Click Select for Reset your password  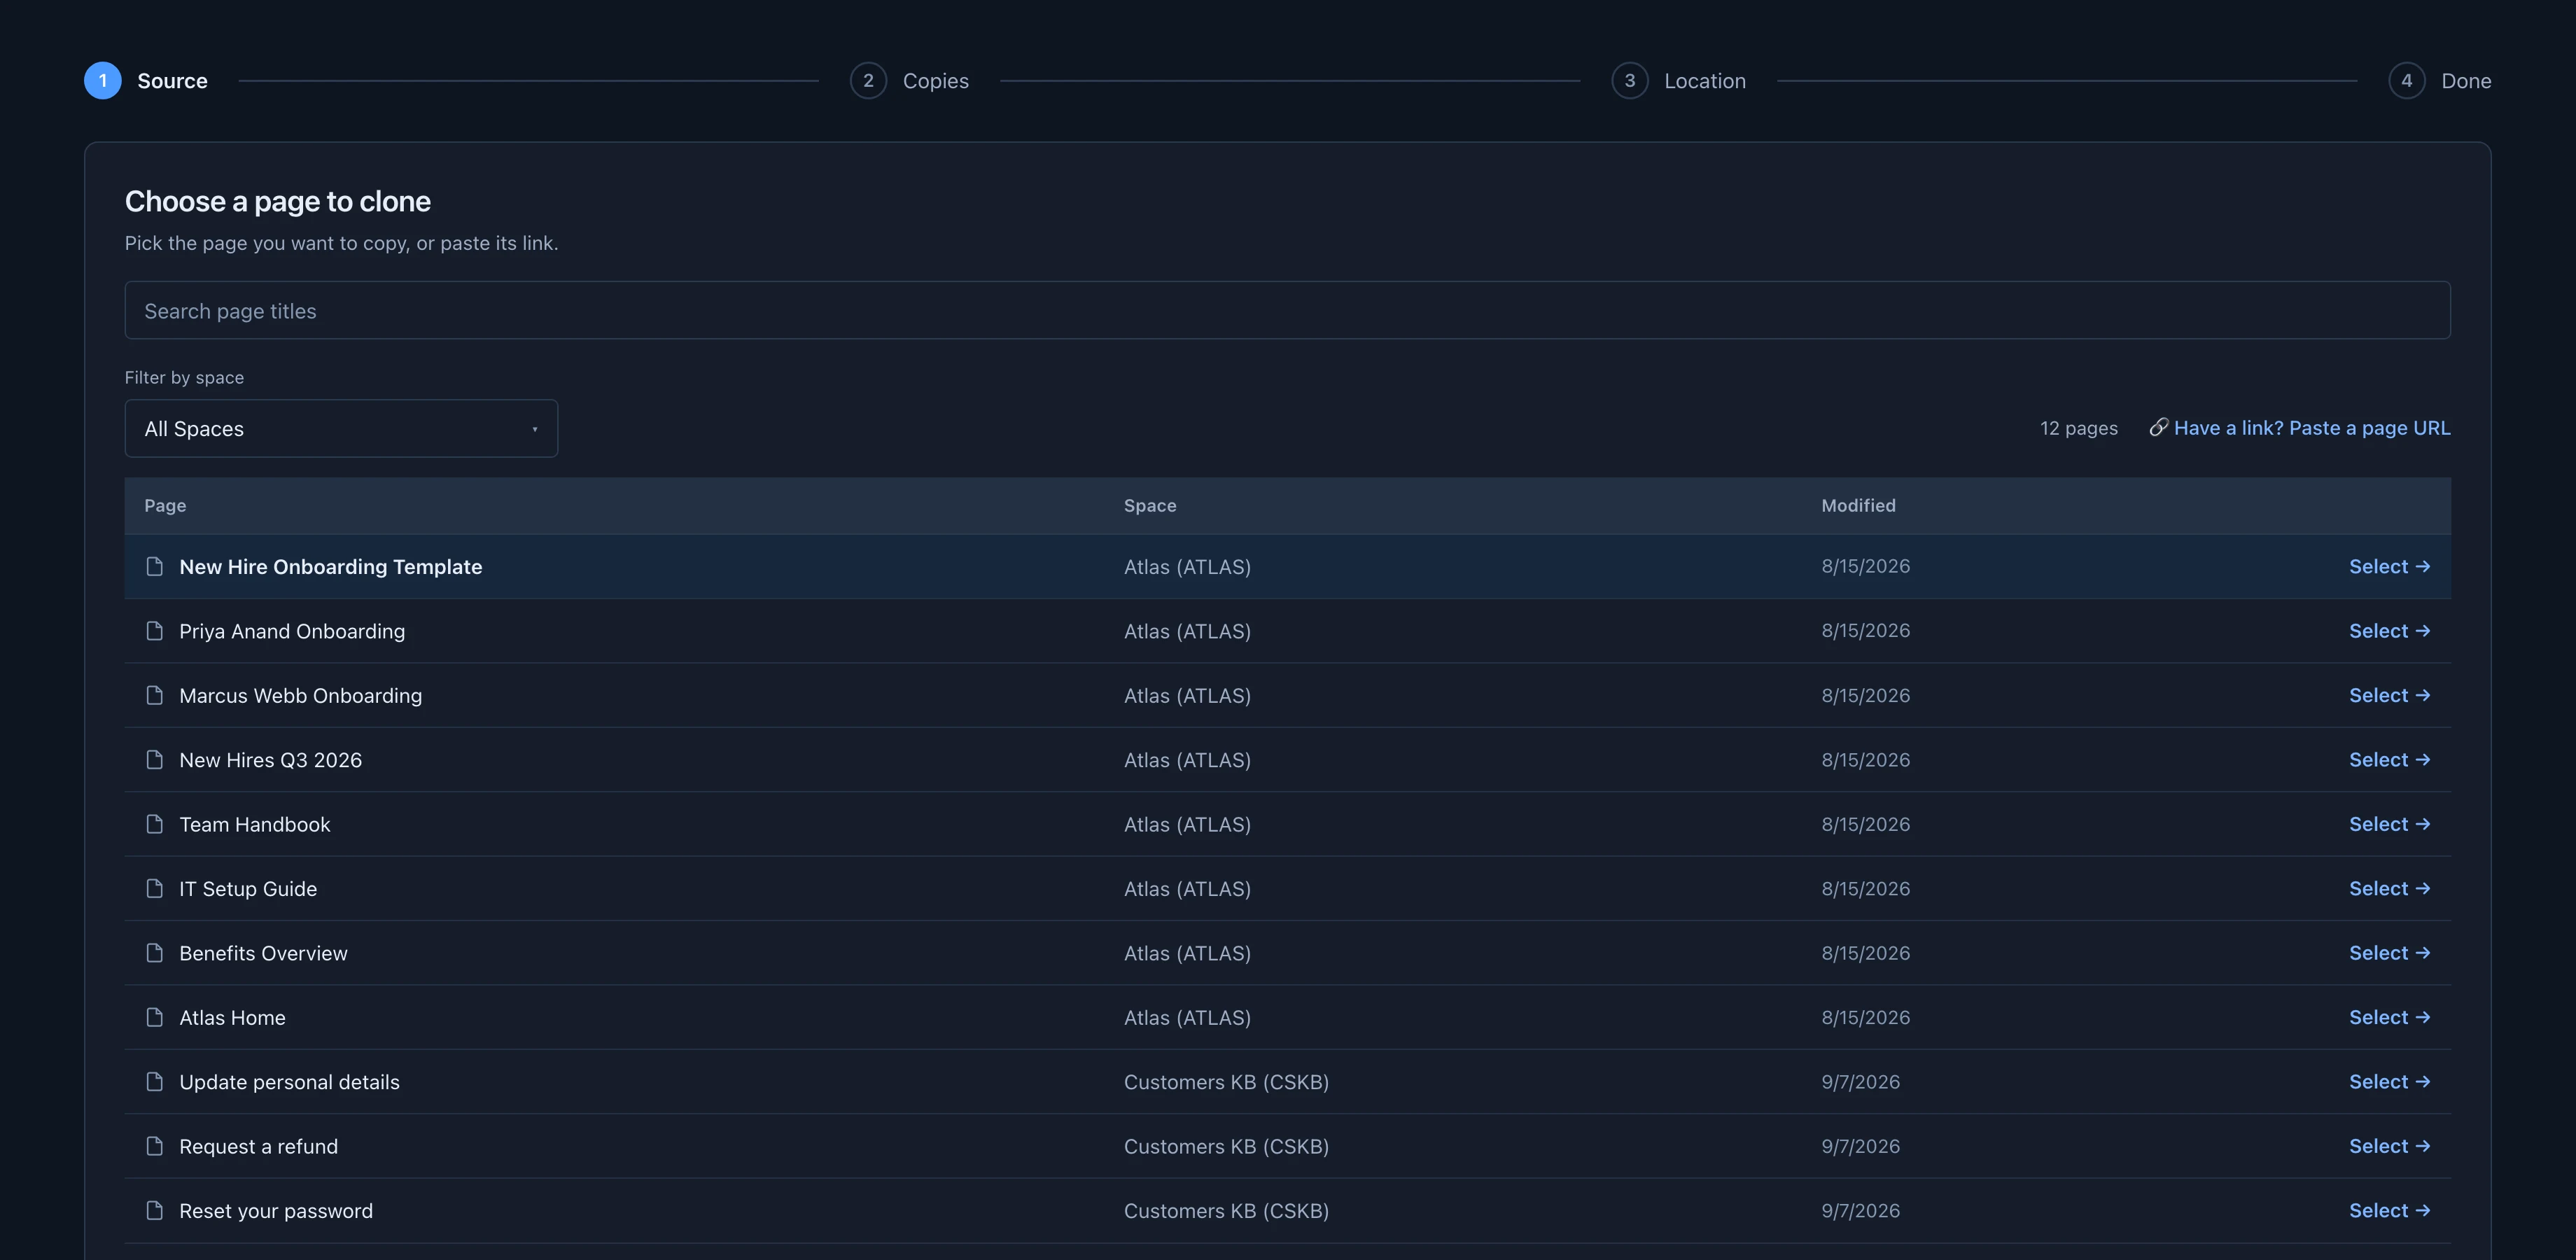coord(2389,1210)
